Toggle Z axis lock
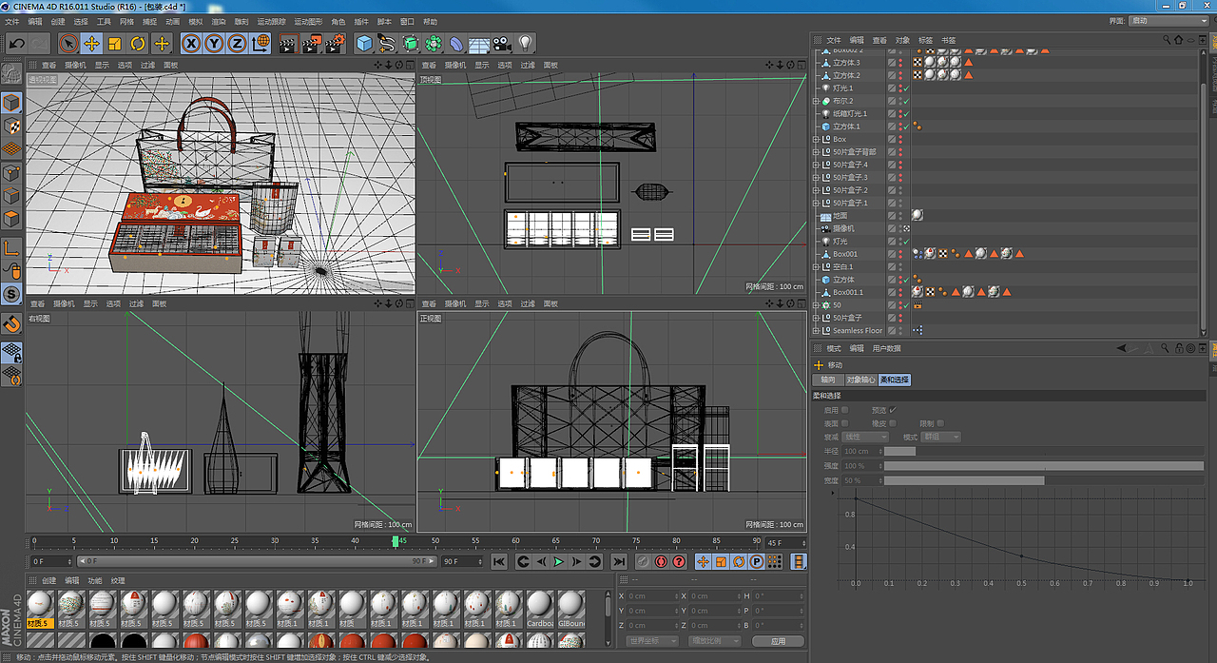 (237, 43)
